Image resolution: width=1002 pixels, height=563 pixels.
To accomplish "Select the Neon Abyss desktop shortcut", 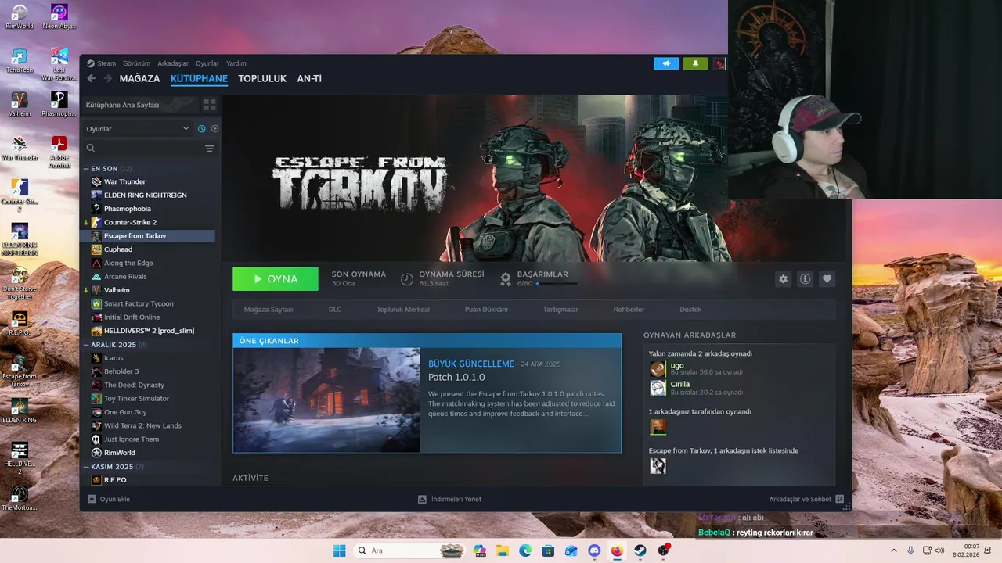I will [59, 16].
